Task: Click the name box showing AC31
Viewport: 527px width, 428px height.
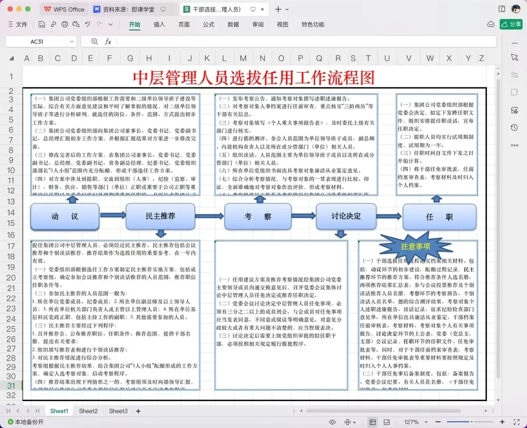Action: (x=37, y=41)
